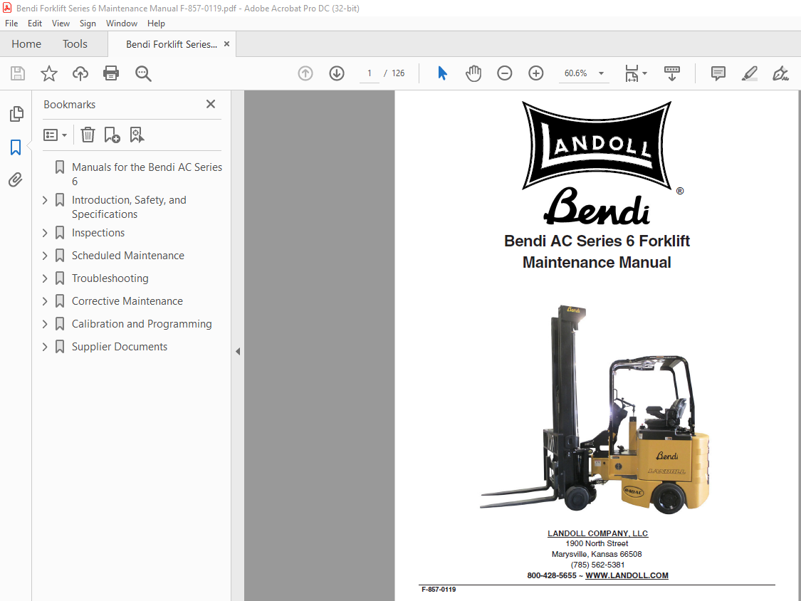Click the page number input field

pos(370,73)
